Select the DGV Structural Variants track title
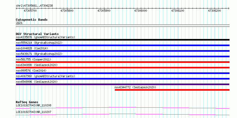This screenshot has height=118, width=237. 37,34
